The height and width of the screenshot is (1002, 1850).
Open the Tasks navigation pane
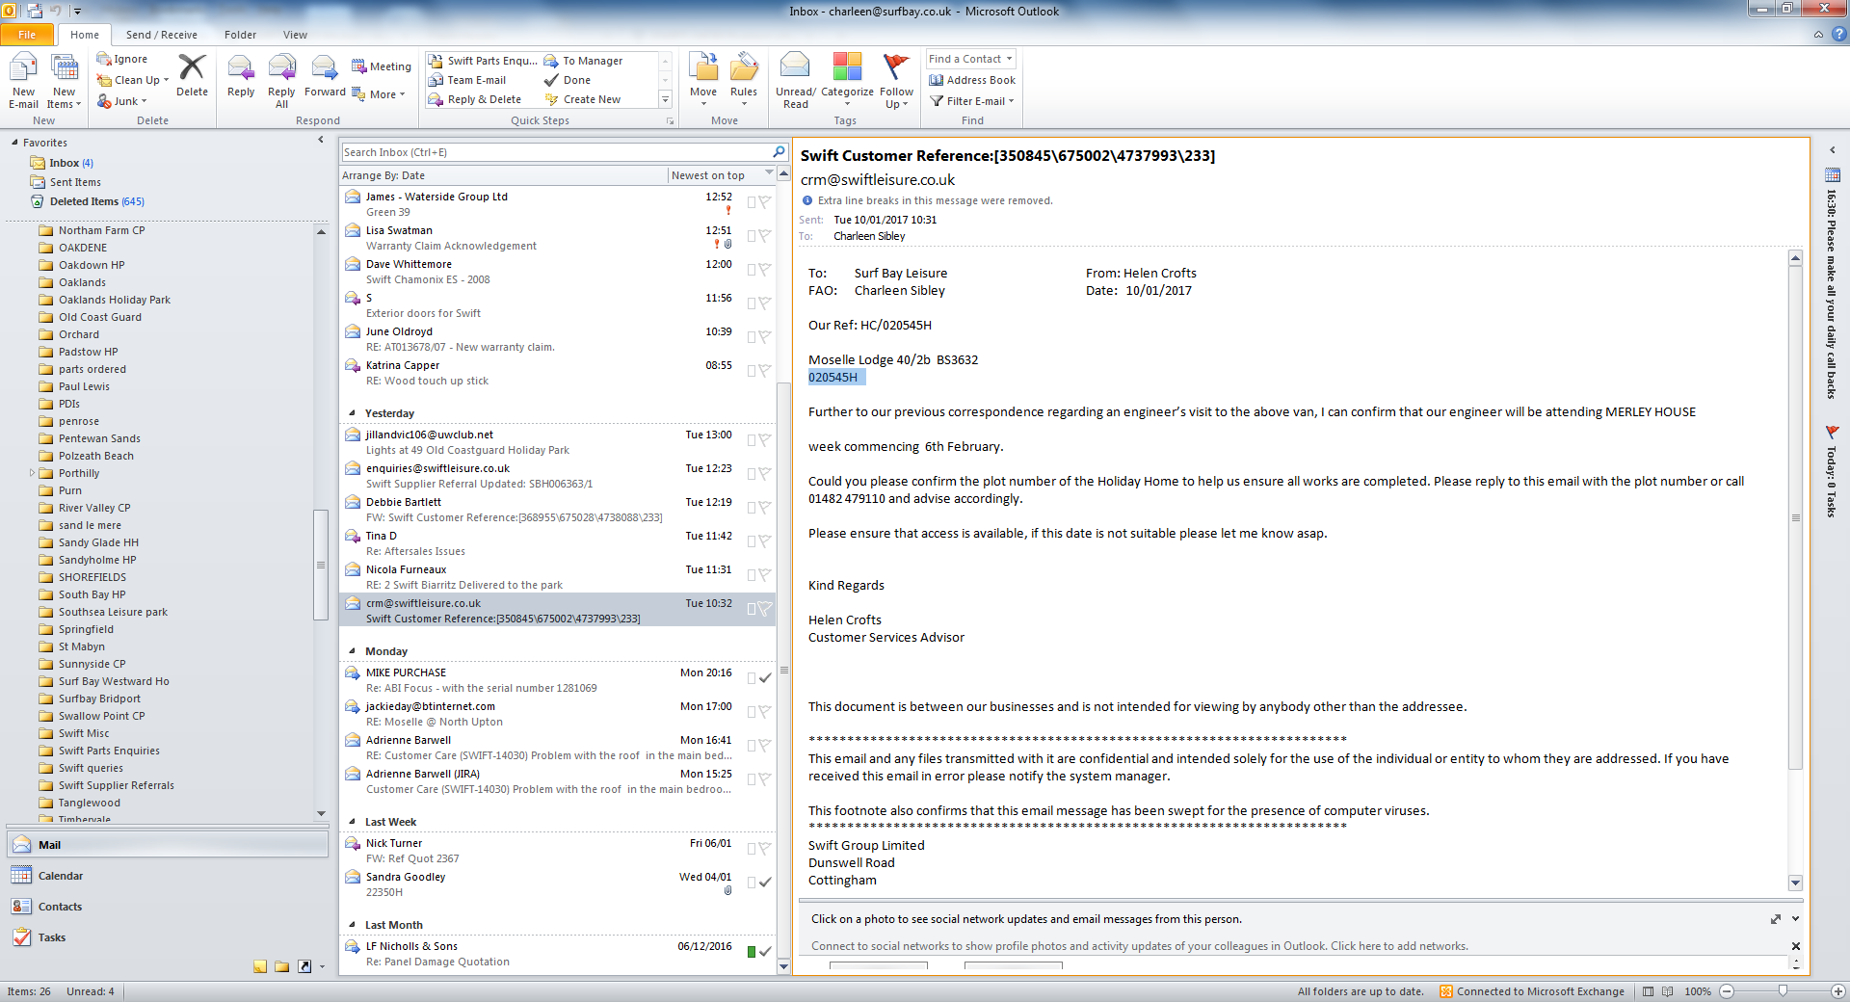168,937
